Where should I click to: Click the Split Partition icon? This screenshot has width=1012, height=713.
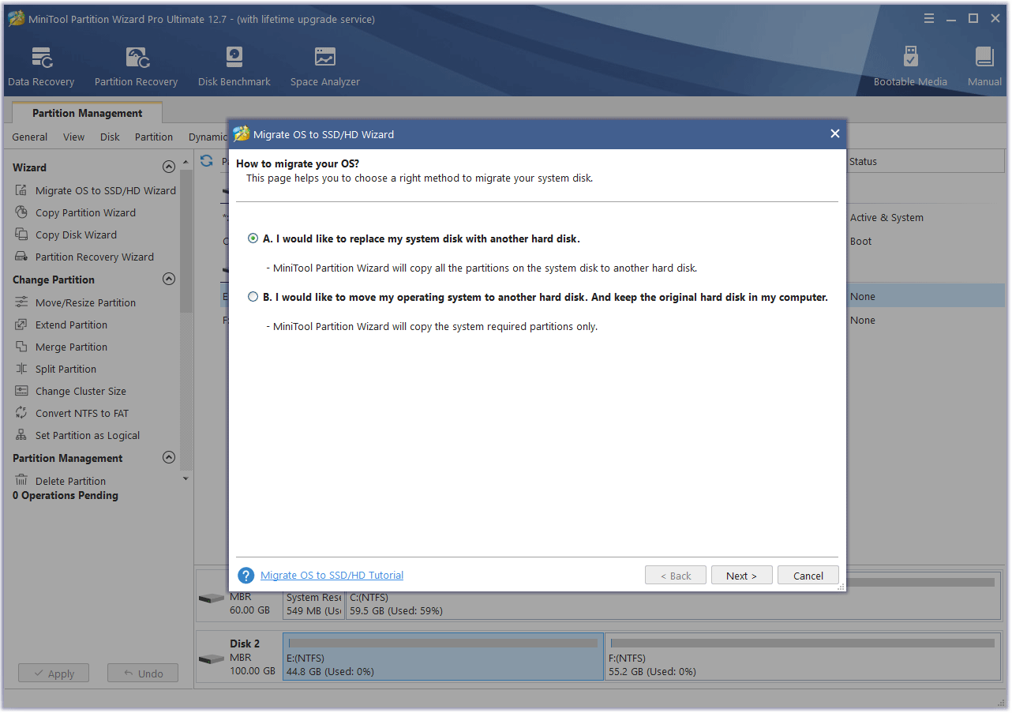tap(21, 369)
